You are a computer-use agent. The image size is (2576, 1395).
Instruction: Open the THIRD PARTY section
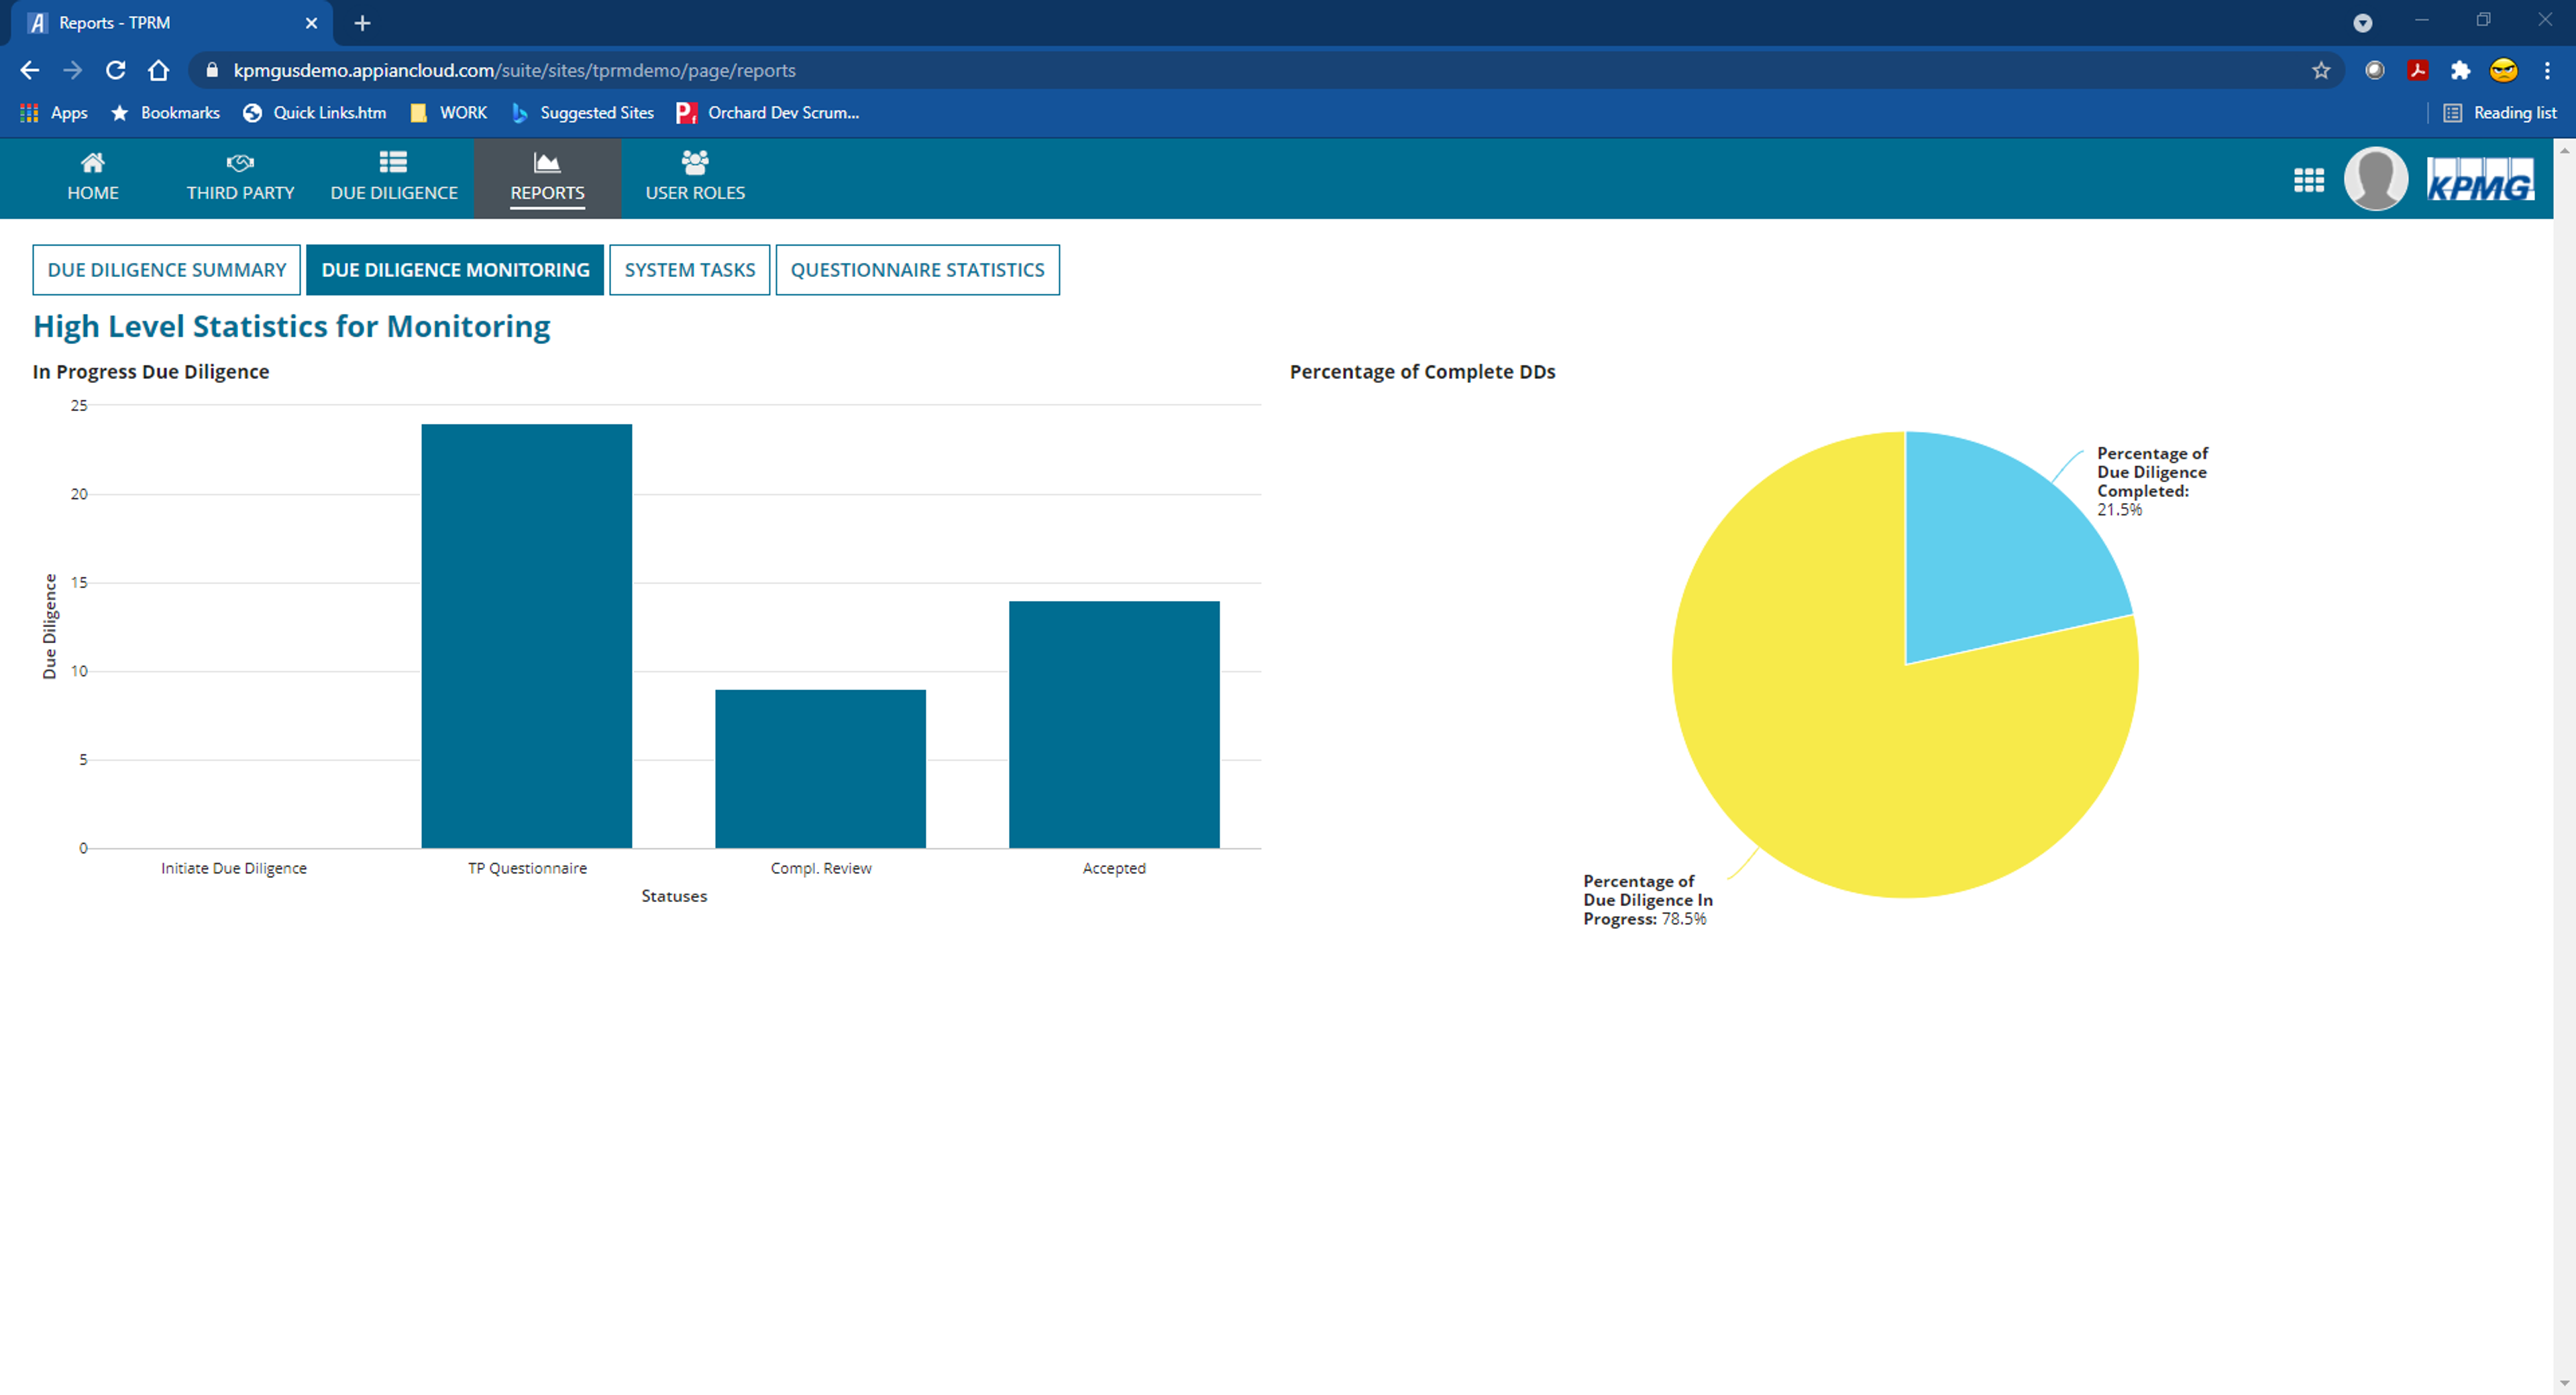240,178
